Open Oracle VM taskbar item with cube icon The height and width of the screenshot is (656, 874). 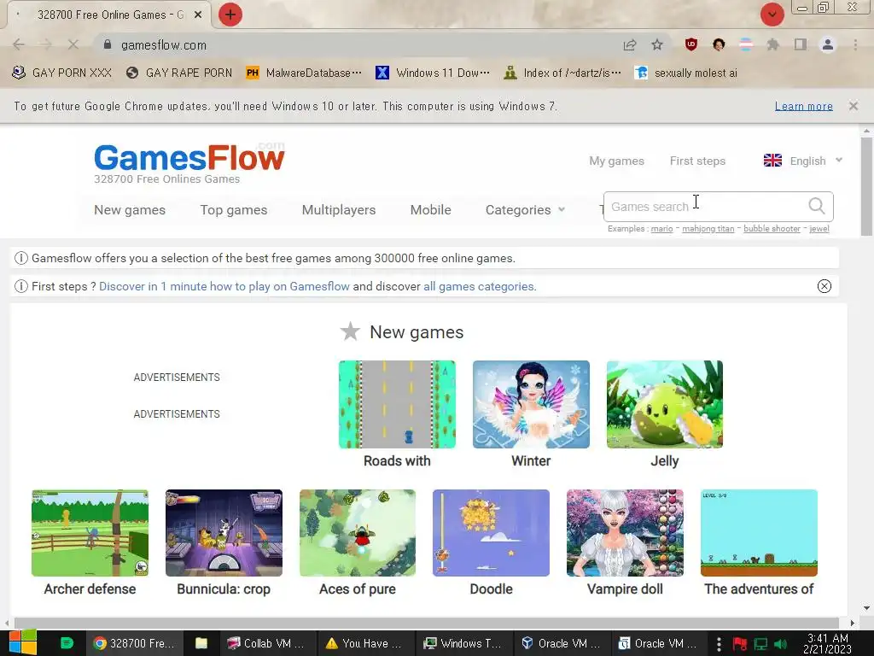[562, 643]
